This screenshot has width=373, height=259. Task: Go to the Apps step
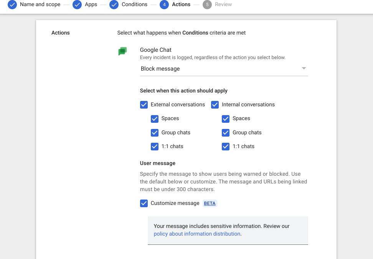[91, 4]
